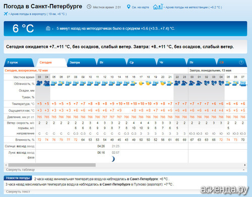Screen dimensions: 252x197
Task: Click collapse arrow at table bottom right
Action: (243, 170)
